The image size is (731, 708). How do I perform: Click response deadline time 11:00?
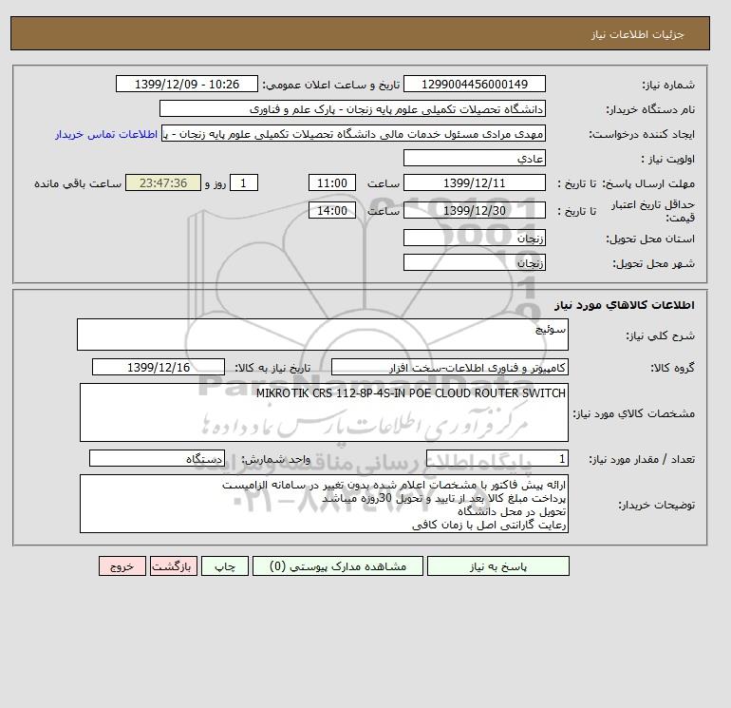tap(332, 183)
